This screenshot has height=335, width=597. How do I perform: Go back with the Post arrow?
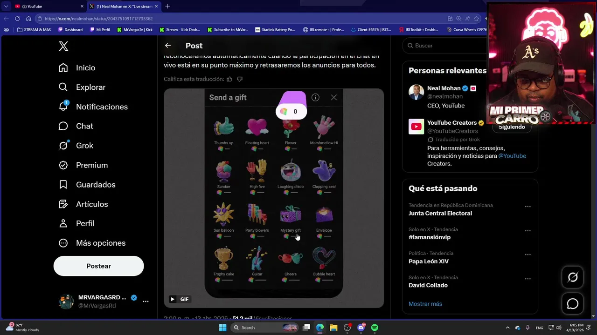pos(168,46)
